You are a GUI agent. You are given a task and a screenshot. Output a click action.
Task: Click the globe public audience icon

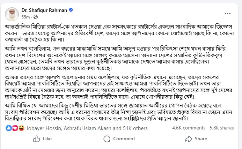click(x=35, y=17)
